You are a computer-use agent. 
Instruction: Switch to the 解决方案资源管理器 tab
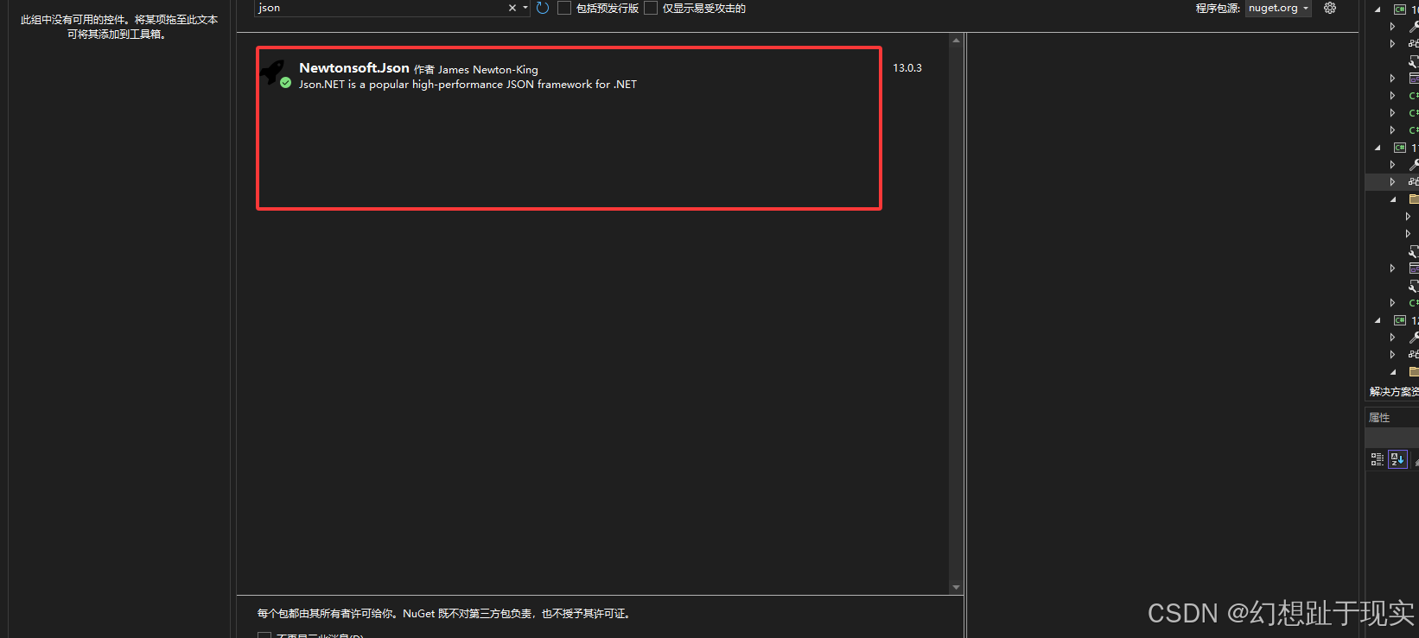point(1393,392)
